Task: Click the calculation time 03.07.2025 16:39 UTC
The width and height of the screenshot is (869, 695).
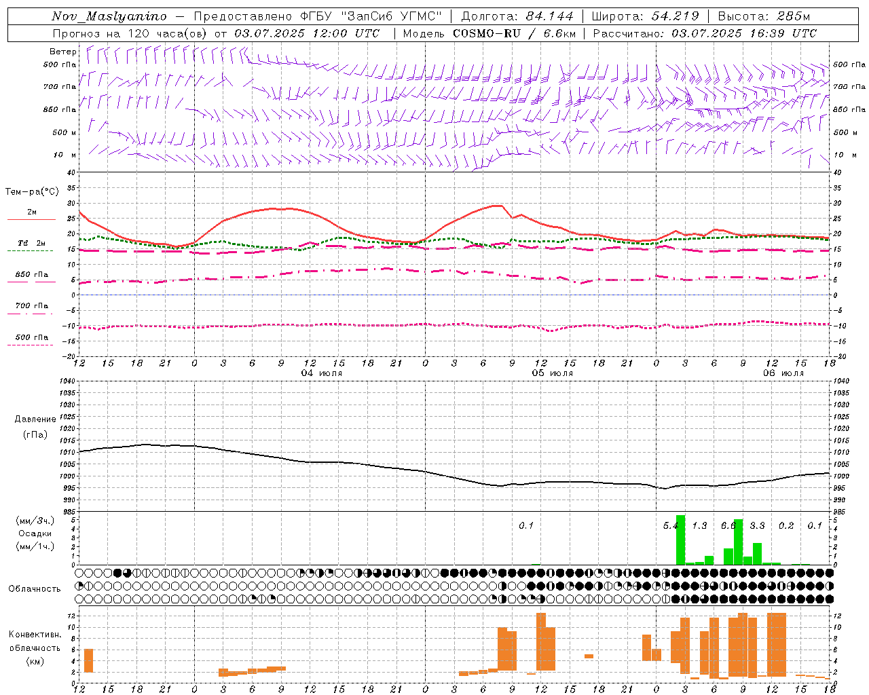Action: tap(744, 33)
